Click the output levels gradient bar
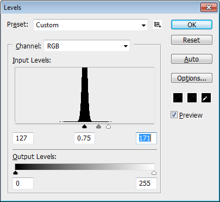The height and width of the screenshot is (202, 220). pyautogui.click(x=85, y=167)
